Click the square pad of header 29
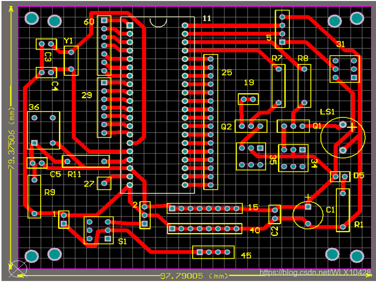This screenshot has height=282, width=376. point(104,83)
